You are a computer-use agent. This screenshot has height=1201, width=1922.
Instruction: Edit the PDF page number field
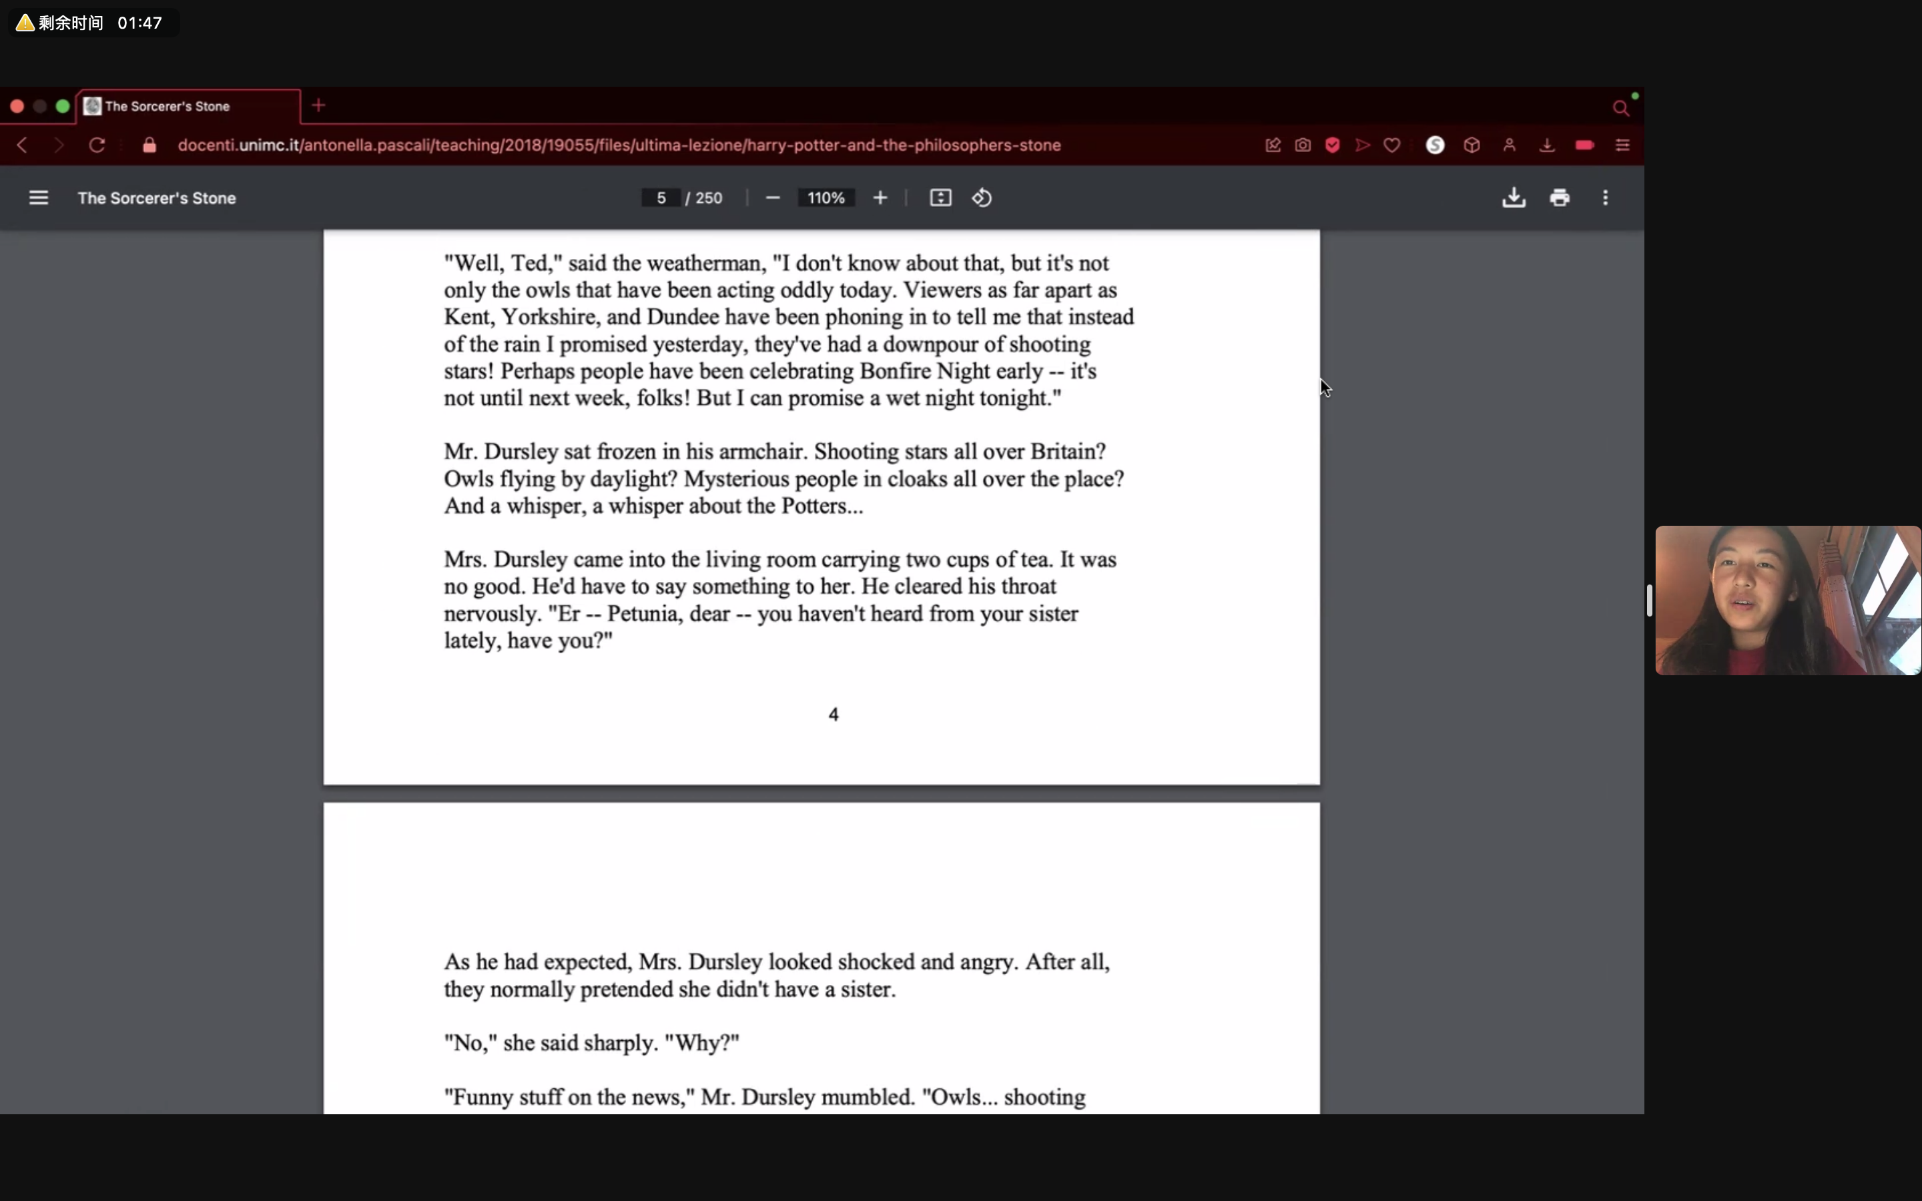[661, 197]
